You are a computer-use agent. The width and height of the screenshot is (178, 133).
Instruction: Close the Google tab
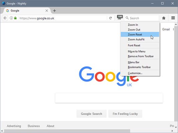tap(47, 11)
